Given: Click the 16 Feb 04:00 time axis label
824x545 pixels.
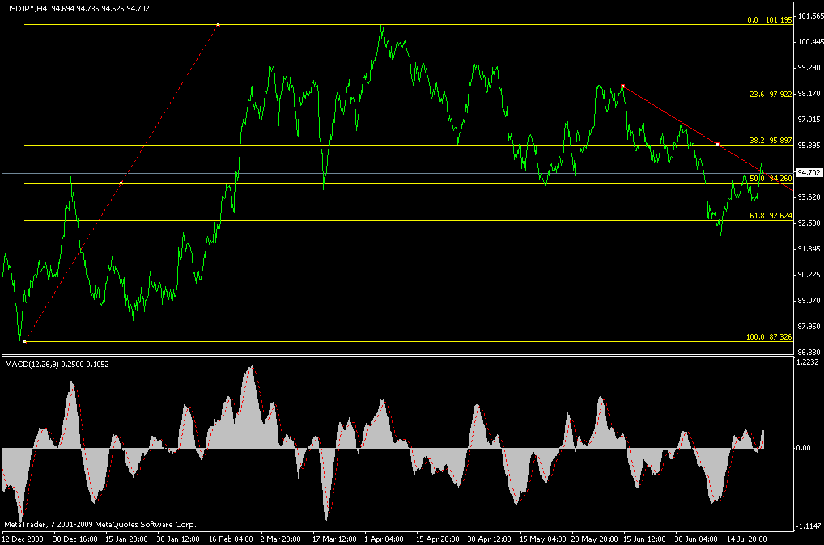Looking at the screenshot, I should (x=231, y=539).
